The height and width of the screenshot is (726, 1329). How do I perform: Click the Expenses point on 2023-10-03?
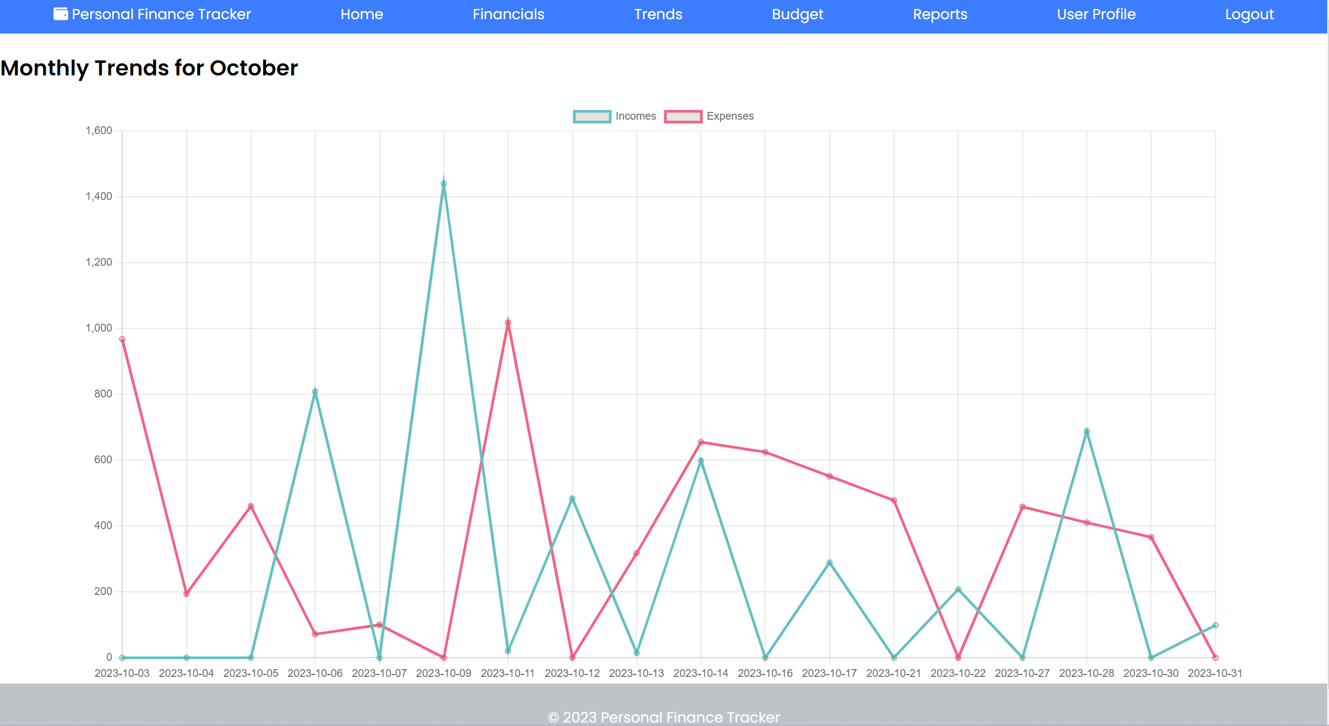coord(122,339)
